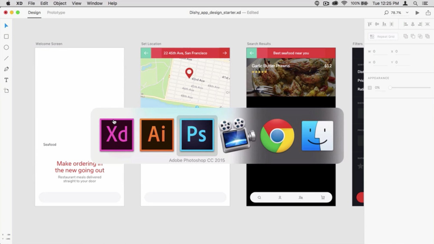Distribute vertically icon
The height and width of the screenshot is (244, 434).
(391, 24)
